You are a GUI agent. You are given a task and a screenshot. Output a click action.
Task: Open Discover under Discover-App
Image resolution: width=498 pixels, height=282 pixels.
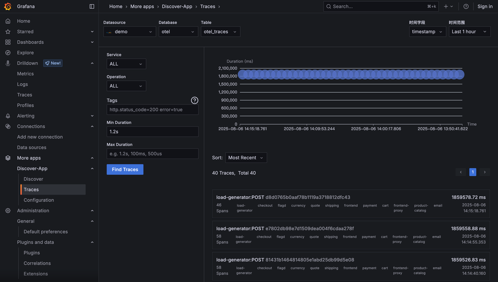[33, 179]
